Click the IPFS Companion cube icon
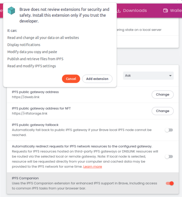 pos(11,11)
